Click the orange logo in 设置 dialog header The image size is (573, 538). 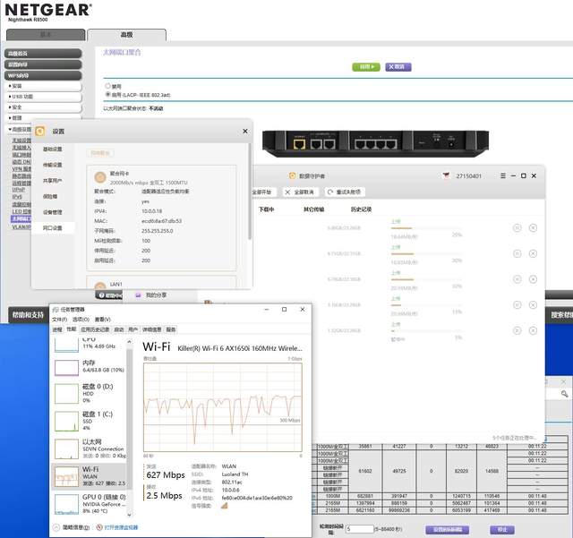(39, 132)
